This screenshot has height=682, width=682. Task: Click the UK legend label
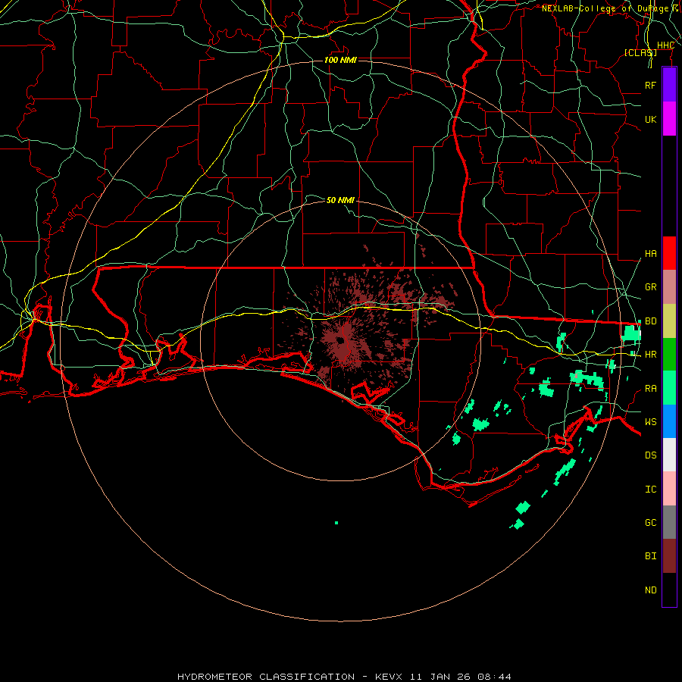pyautogui.click(x=650, y=119)
